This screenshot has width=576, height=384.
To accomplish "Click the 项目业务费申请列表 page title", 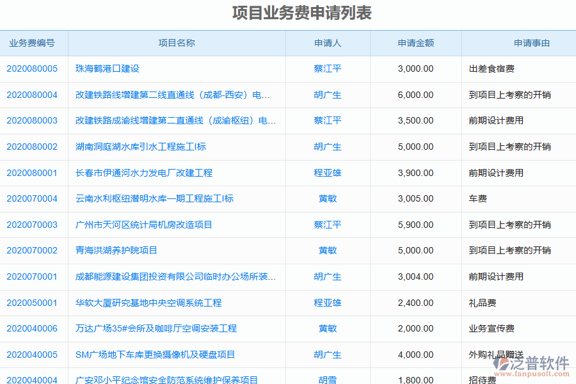I will point(288,12).
